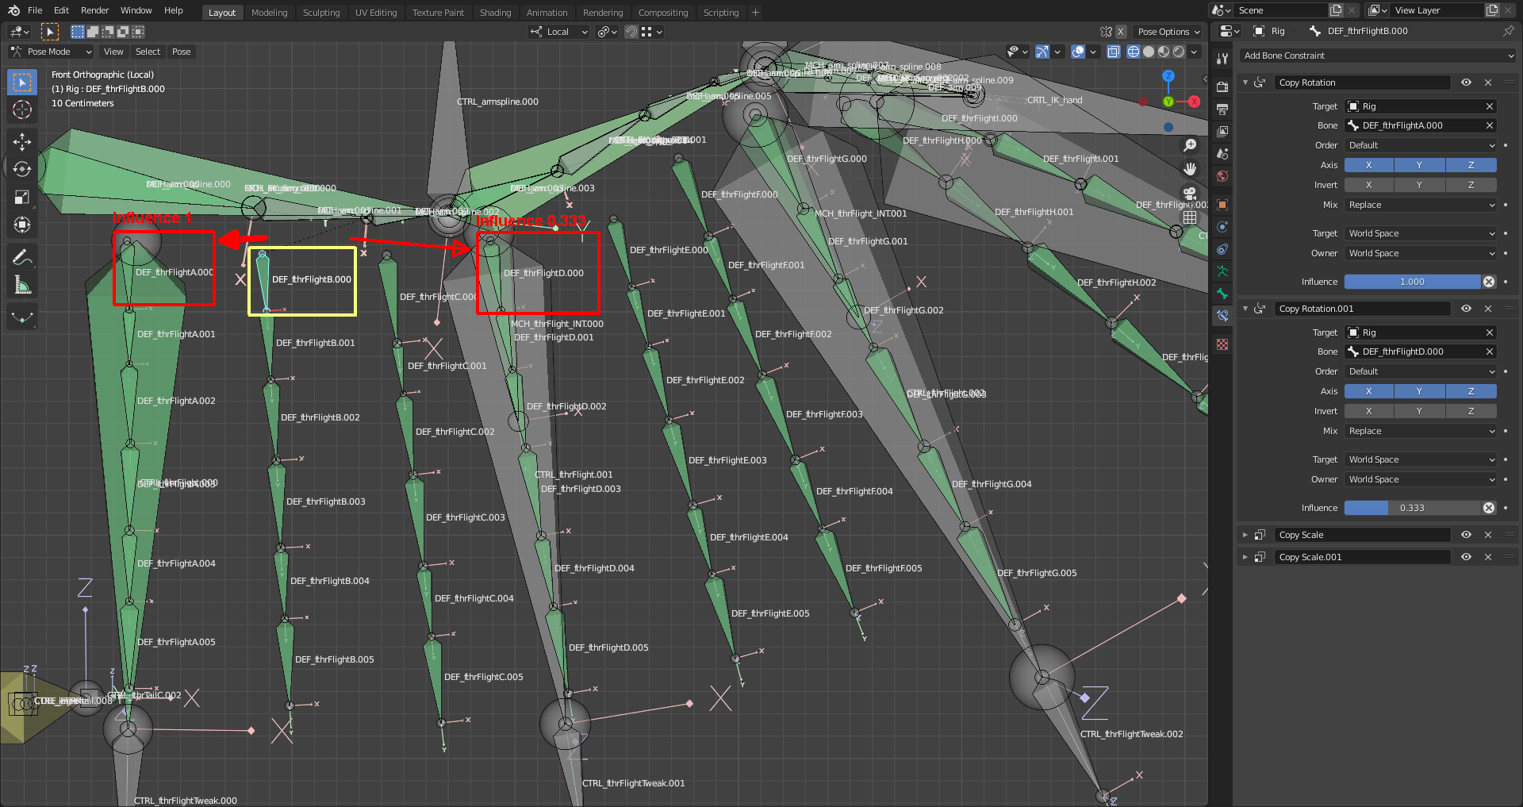Toggle X-Ray mode in the viewport
The width and height of the screenshot is (1523, 807).
(x=1114, y=52)
